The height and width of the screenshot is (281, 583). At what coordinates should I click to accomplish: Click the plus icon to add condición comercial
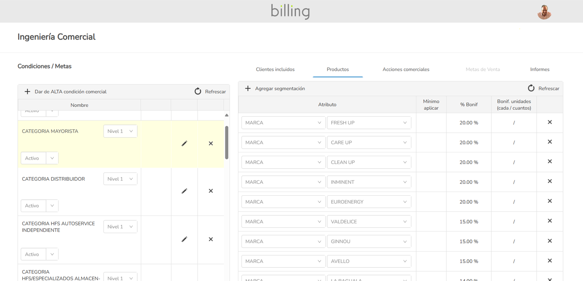tap(27, 92)
